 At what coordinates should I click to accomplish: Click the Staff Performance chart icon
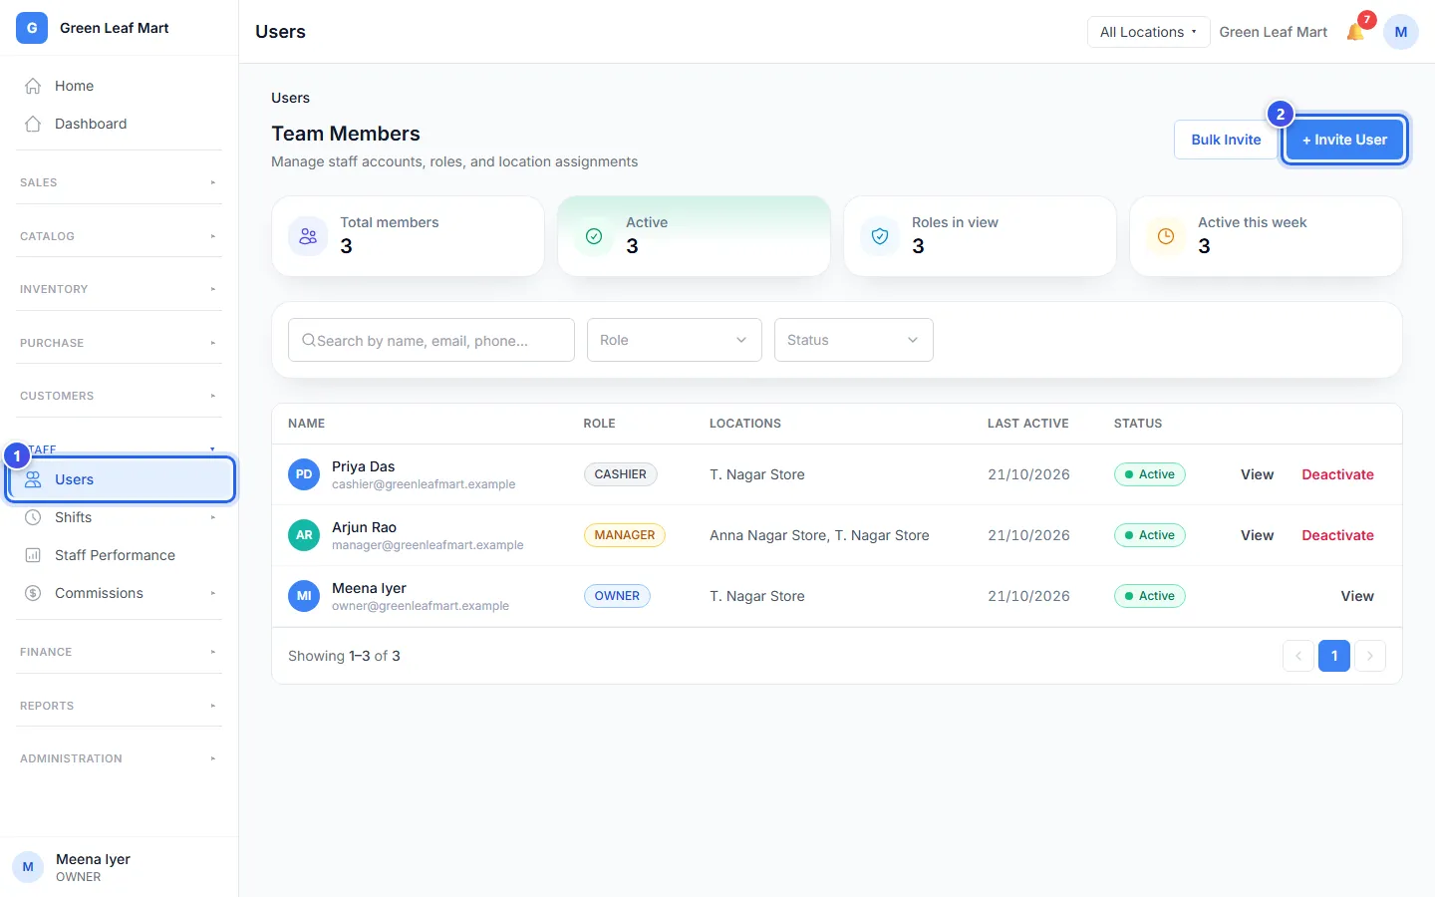pos(33,555)
